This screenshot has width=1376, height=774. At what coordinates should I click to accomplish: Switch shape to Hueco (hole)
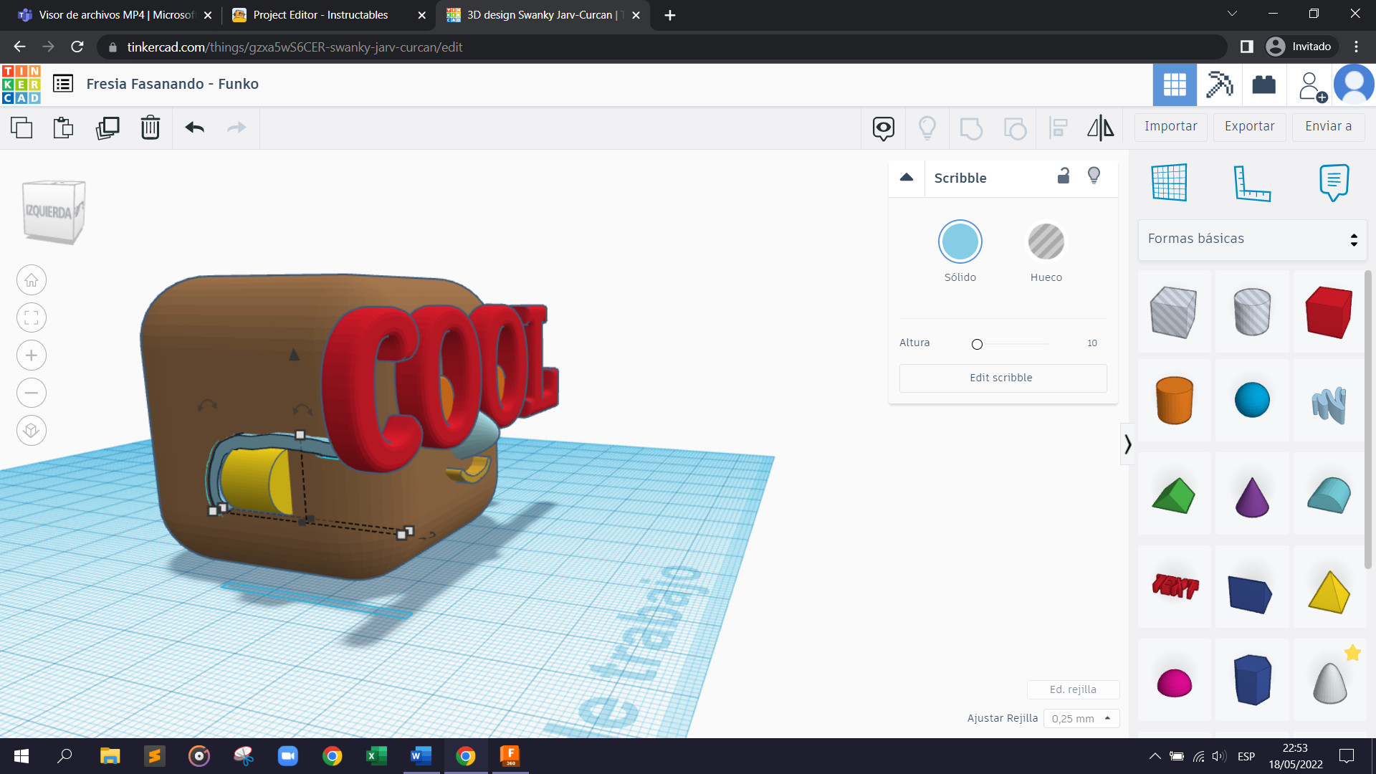coord(1046,242)
